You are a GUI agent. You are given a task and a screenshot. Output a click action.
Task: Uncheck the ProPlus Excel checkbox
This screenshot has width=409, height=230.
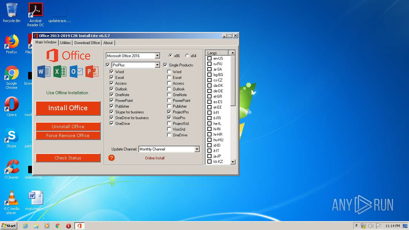pos(112,77)
